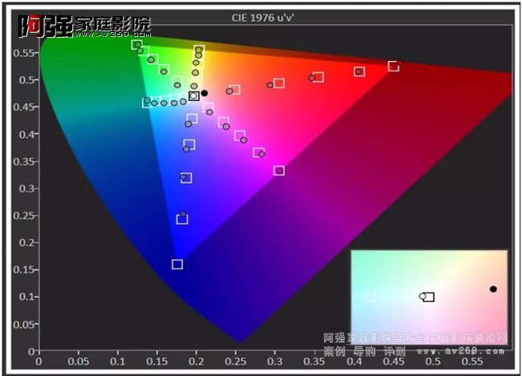
Task: Click the yellow secondary target square at top
Action: pyautogui.click(x=199, y=50)
